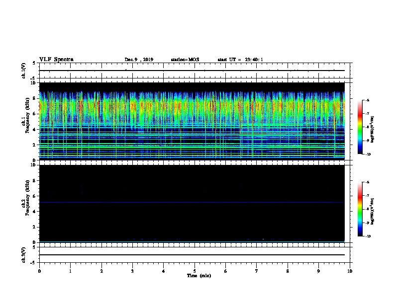
Task: Select the ch.1 "Frequency (kHz)" axis label
Action: coord(27,115)
